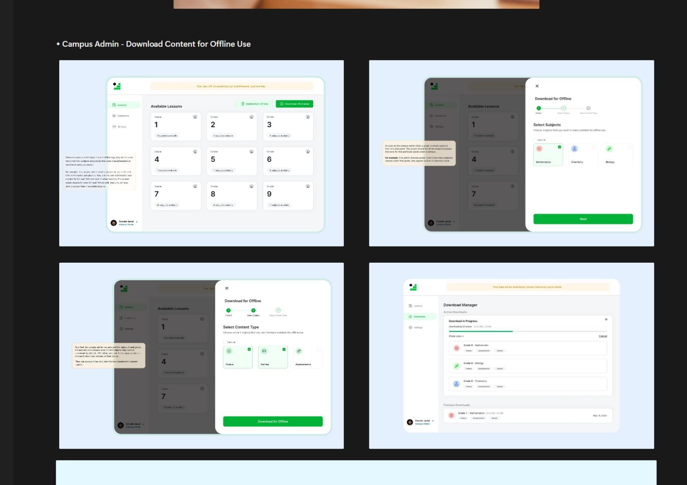The width and height of the screenshot is (687, 485).
Task: Click Grade 6 Biology icon in Download Manager
Action: 456,366
